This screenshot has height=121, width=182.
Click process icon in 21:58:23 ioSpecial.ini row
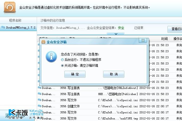[40, 100]
